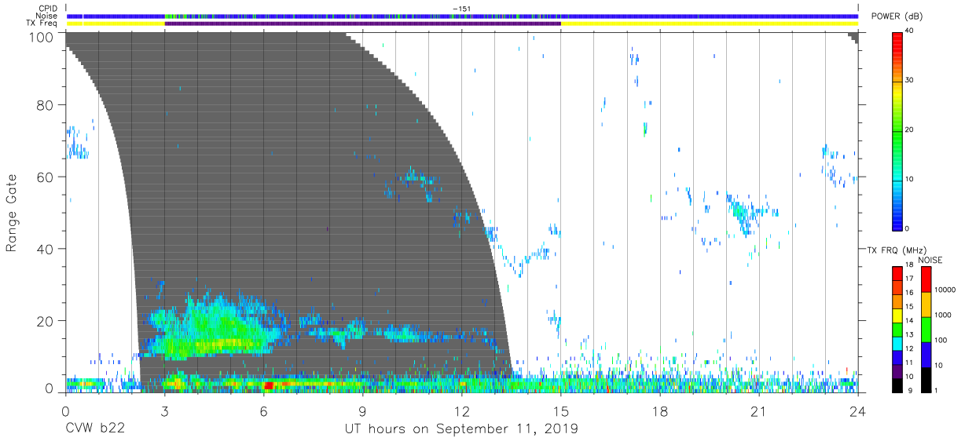Click the x-axis tick label '9'
This screenshot has height=445, width=965.
(x=362, y=411)
